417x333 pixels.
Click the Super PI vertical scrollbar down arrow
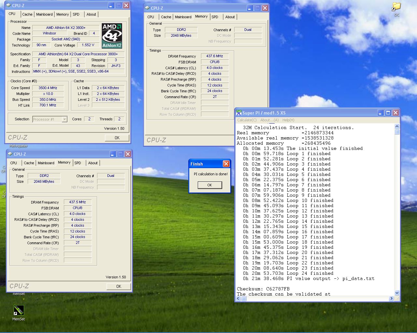point(397,293)
